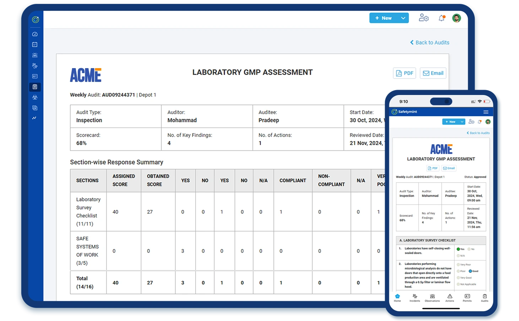Open the "+ New" dropdown chevron
The image size is (519, 321).
point(403,18)
